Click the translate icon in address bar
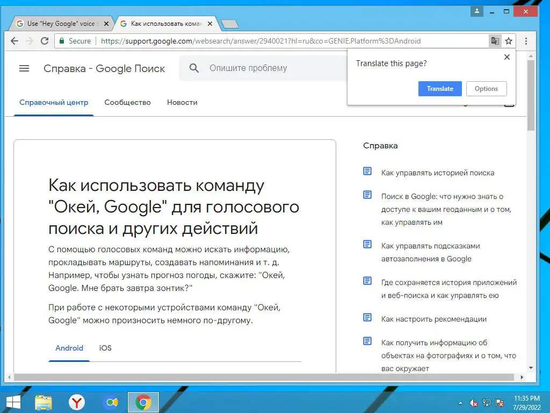The height and width of the screenshot is (413, 550). (495, 41)
